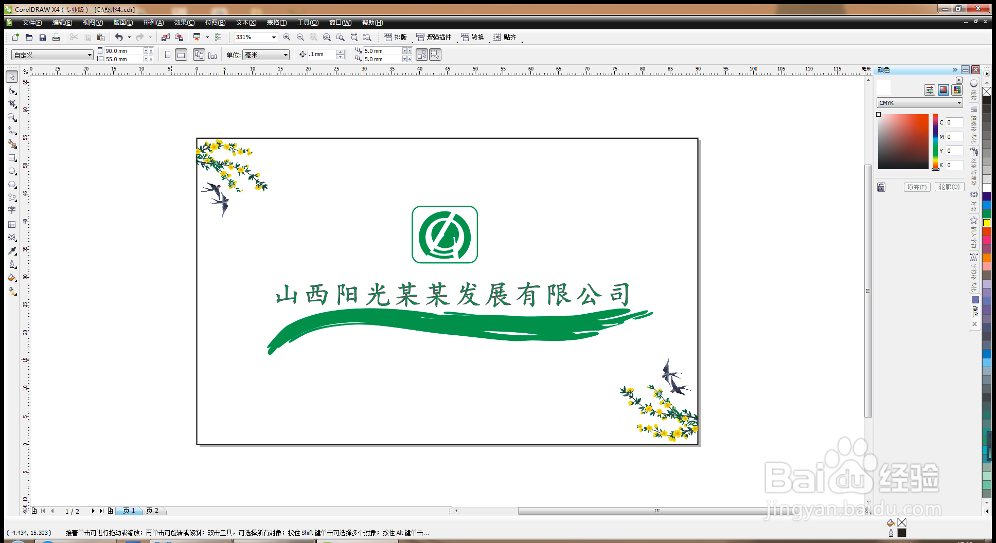Switch page to portrait orientation
Image resolution: width=996 pixels, height=543 pixels.
168,55
